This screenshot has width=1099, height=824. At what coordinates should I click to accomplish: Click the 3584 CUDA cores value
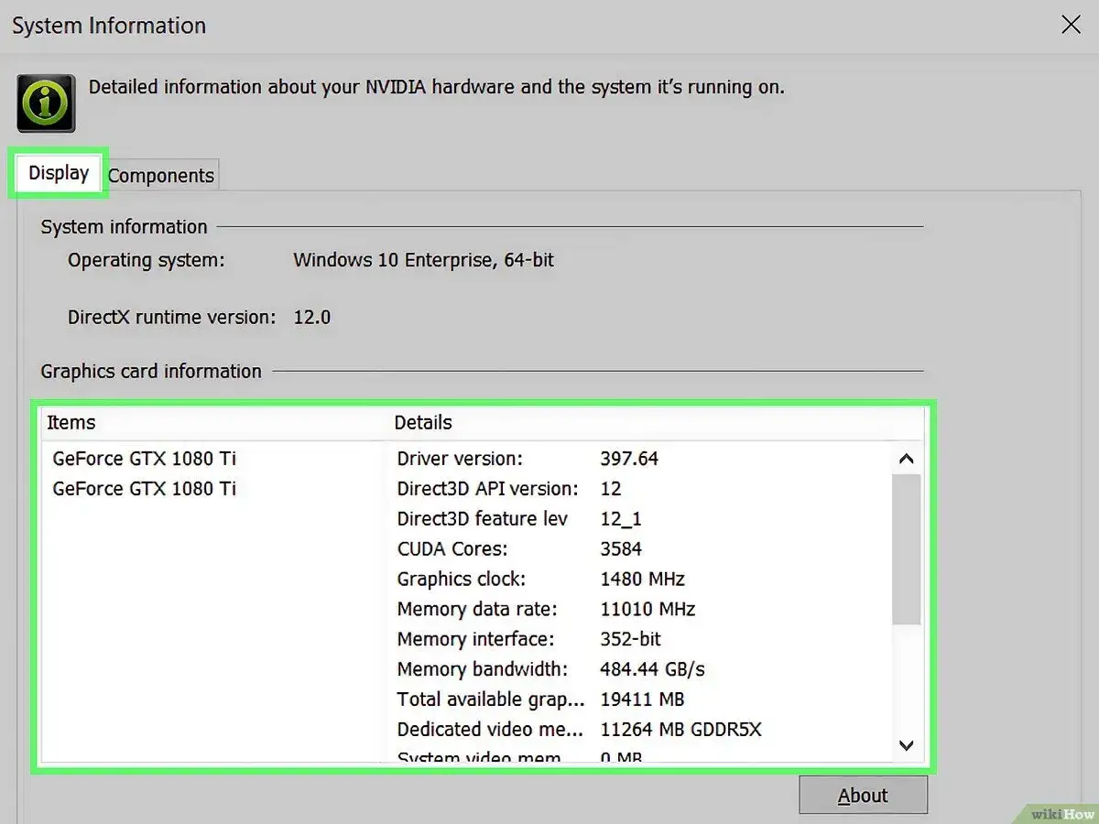click(x=621, y=548)
